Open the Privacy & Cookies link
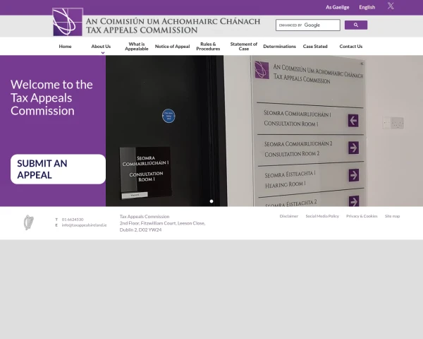Image resolution: width=423 pixels, height=339 pixels. click(362, 216)
